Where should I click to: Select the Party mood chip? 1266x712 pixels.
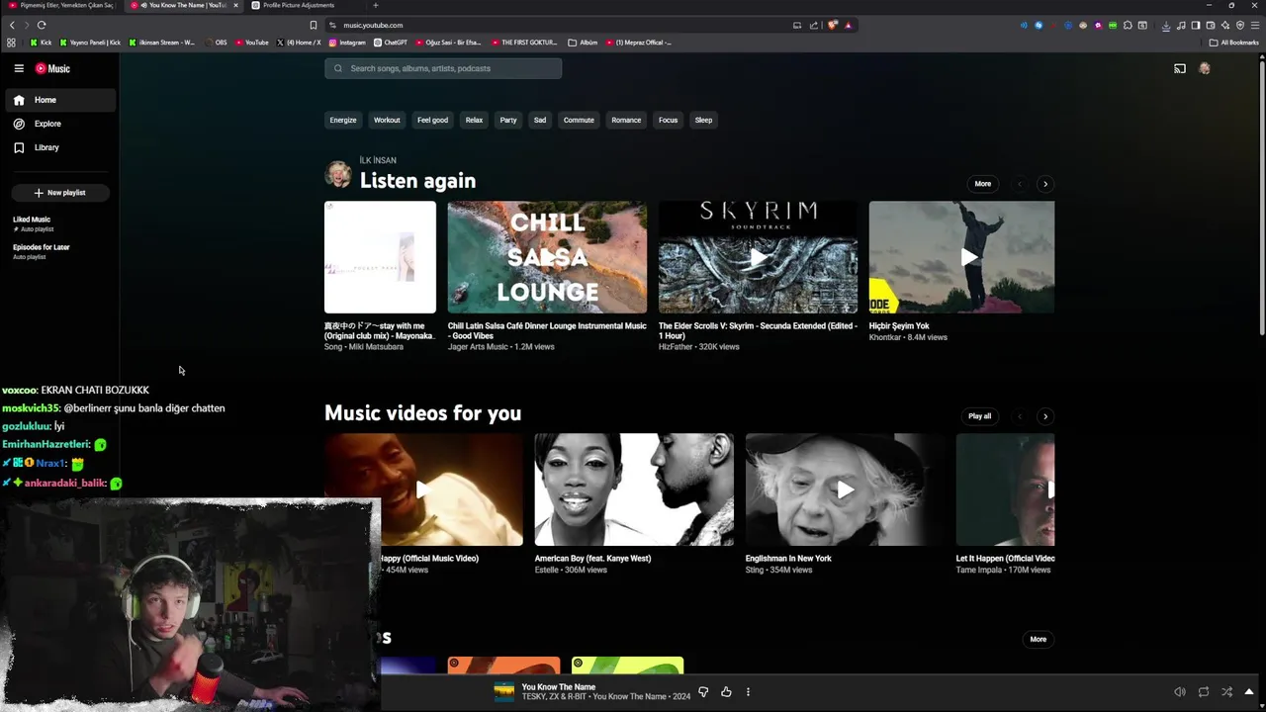tap(508, 120)
